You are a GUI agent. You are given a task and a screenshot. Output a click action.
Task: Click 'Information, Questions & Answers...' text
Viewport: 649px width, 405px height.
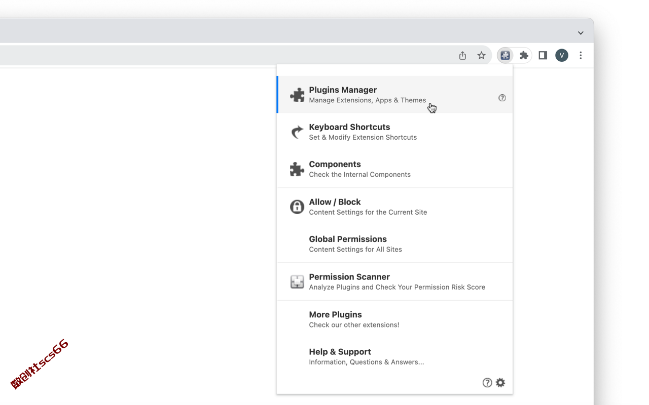coord(367,362)
